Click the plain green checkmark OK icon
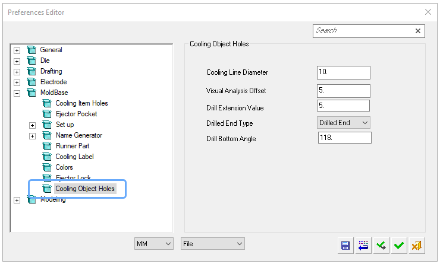Screen dimensions: 440x264 399,246
